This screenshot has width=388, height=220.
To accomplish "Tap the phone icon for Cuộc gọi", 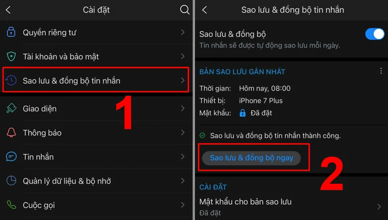I will (x=11, y=205).
